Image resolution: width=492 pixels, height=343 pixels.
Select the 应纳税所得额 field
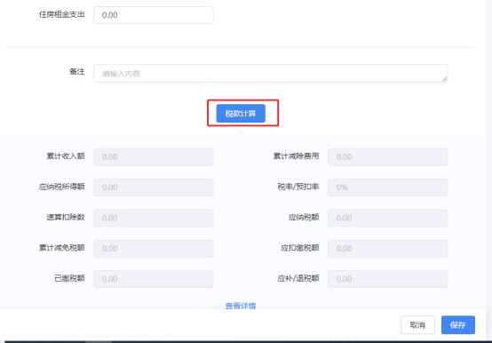(x=154, y=187)
